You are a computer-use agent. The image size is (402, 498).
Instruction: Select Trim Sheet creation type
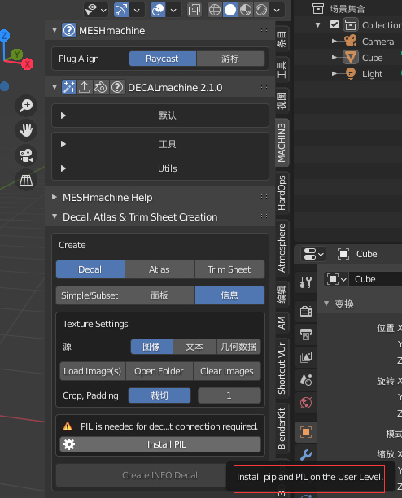[x=229, y=269]
